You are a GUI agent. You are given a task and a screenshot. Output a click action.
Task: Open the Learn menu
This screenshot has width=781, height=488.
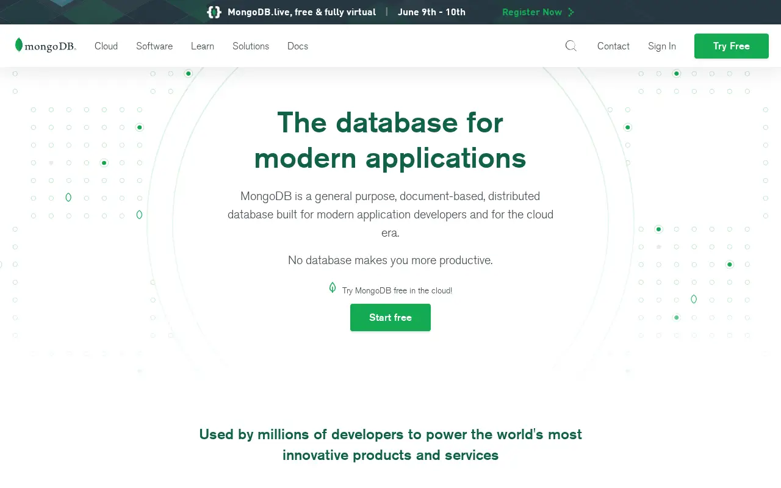[x=203, y=46]
